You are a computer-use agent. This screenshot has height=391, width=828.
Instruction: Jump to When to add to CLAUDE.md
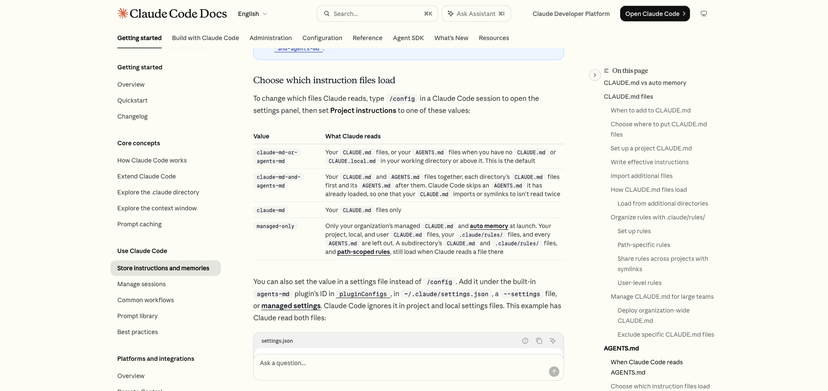coord(650,110)
